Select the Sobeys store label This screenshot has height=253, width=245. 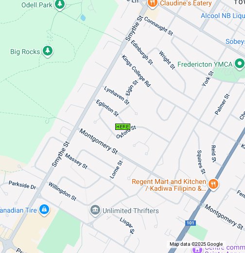tap(235, 41)
